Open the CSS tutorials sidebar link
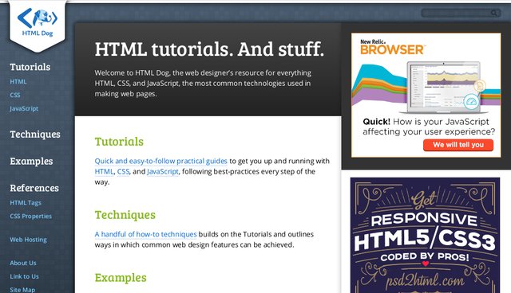The width and height of the screenshot is (511, 293). [x=15, y=95]
